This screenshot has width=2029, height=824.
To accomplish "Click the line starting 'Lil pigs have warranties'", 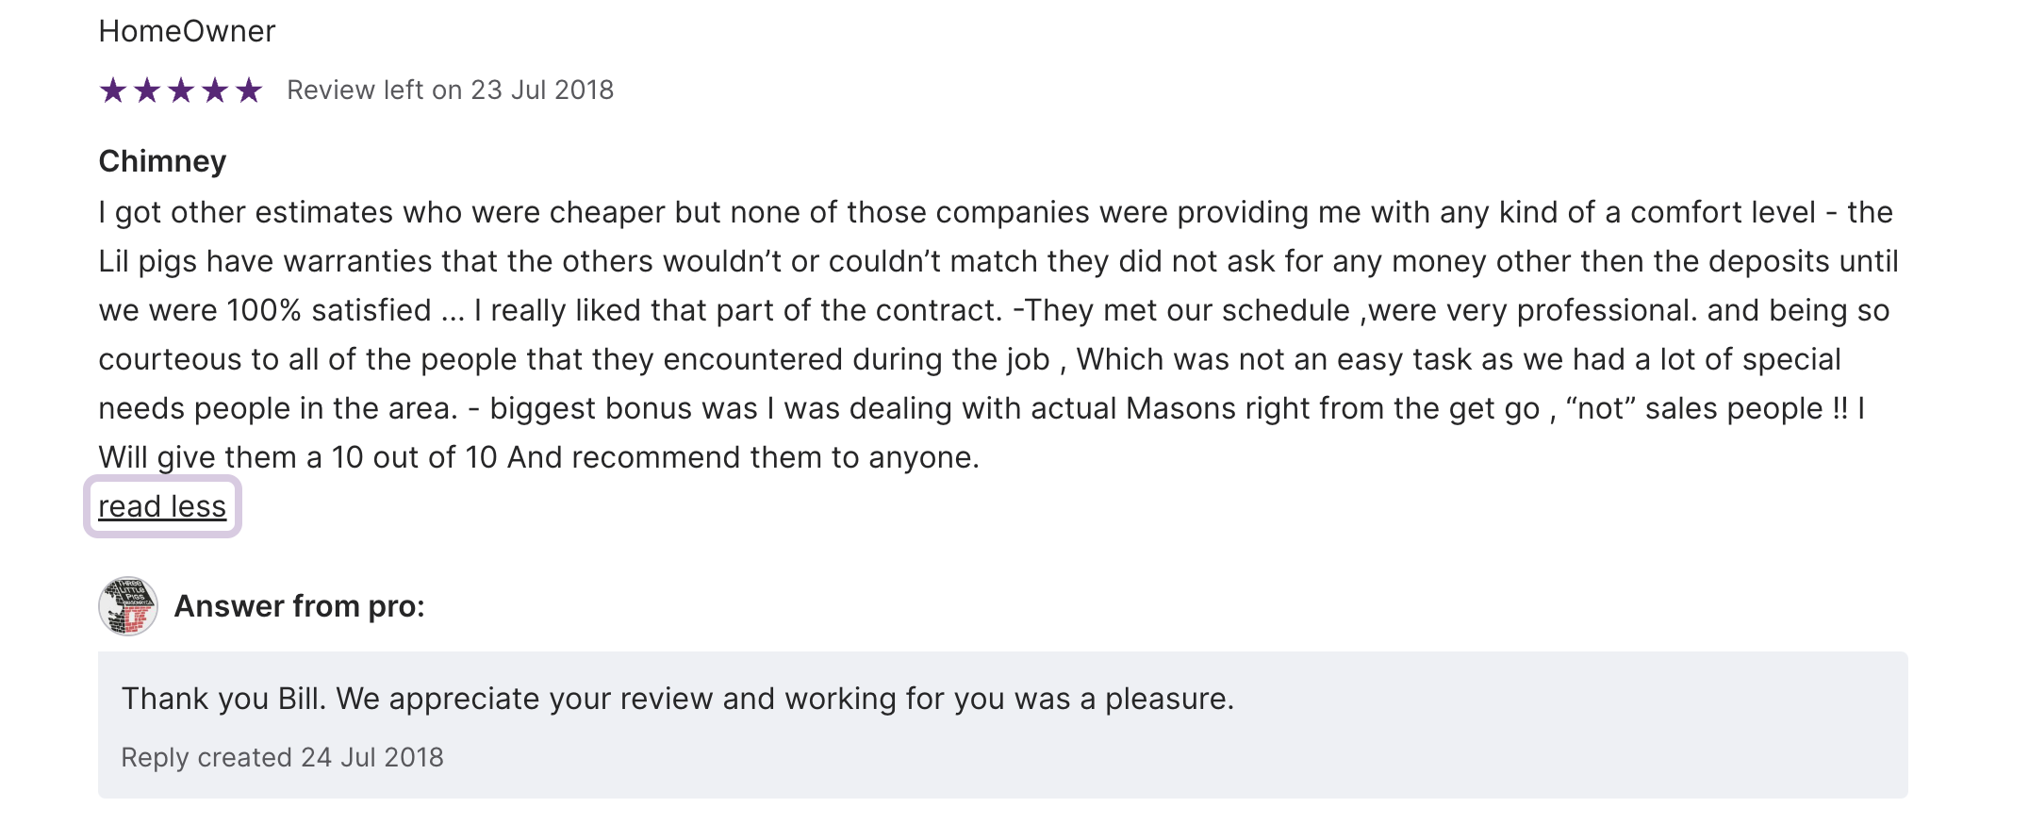I will (x=998, y=261).
